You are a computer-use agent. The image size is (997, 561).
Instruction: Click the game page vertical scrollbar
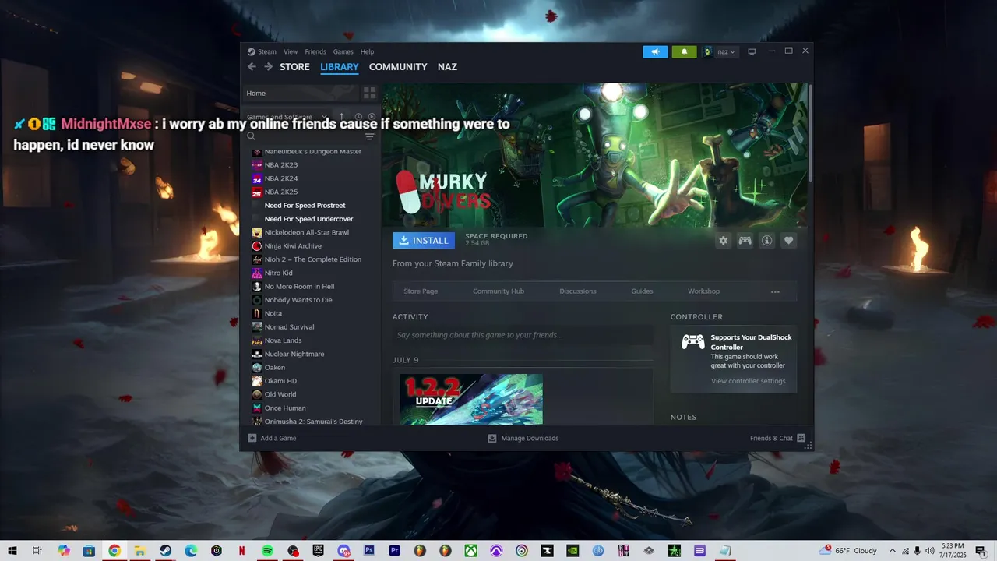click(810, 132)
